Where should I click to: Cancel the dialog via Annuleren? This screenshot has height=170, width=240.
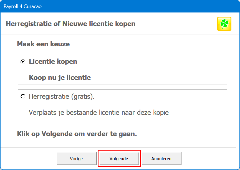[x=161, y=159]
